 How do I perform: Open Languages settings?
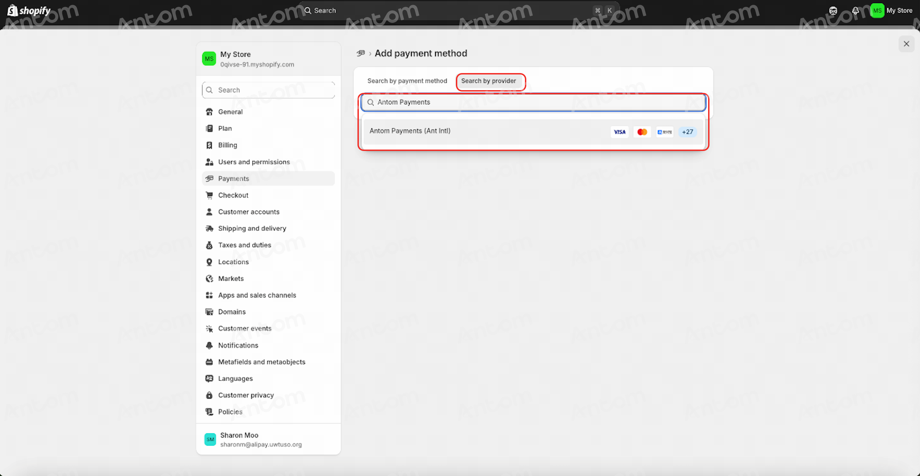(x=268, y=378)
